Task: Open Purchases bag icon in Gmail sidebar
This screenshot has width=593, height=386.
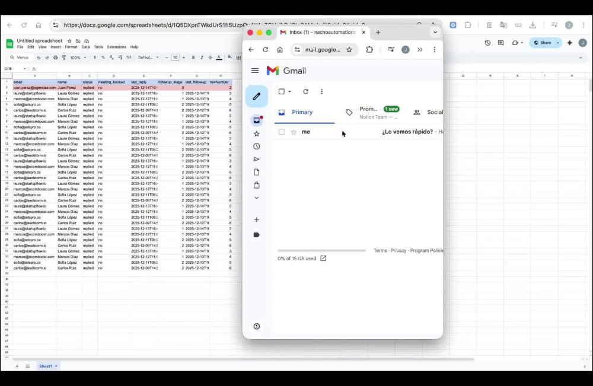Action: click(257, 185)
